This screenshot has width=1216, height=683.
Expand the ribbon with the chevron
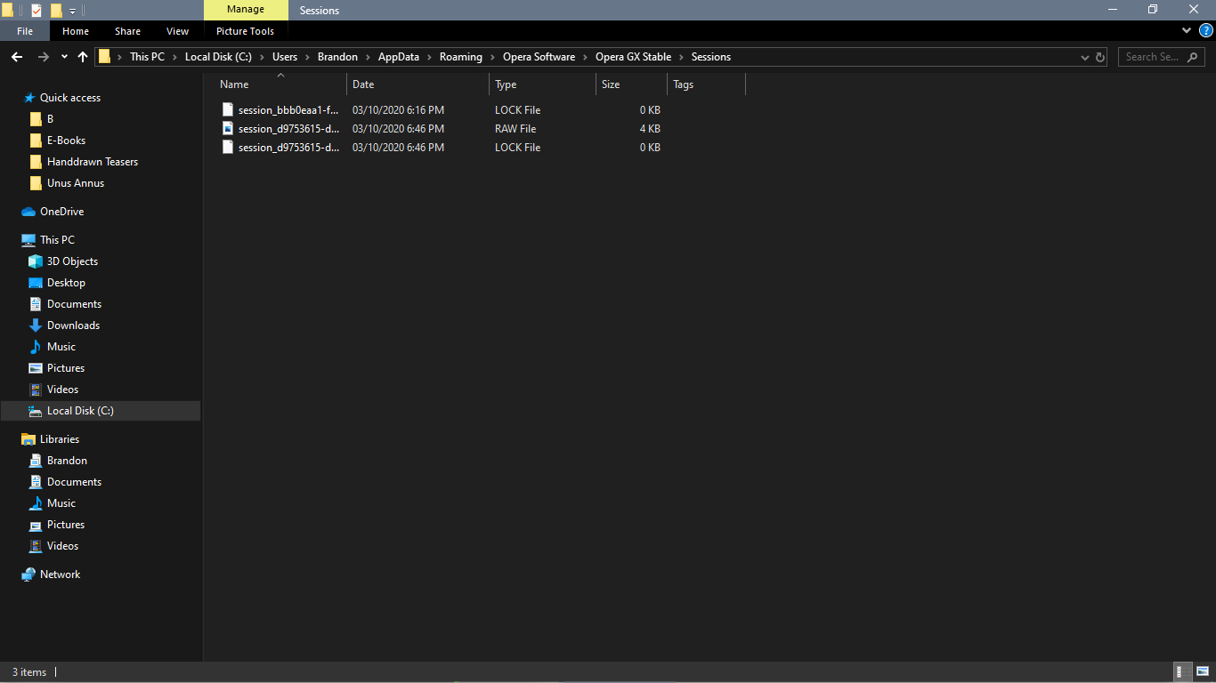click(1187, 30)
